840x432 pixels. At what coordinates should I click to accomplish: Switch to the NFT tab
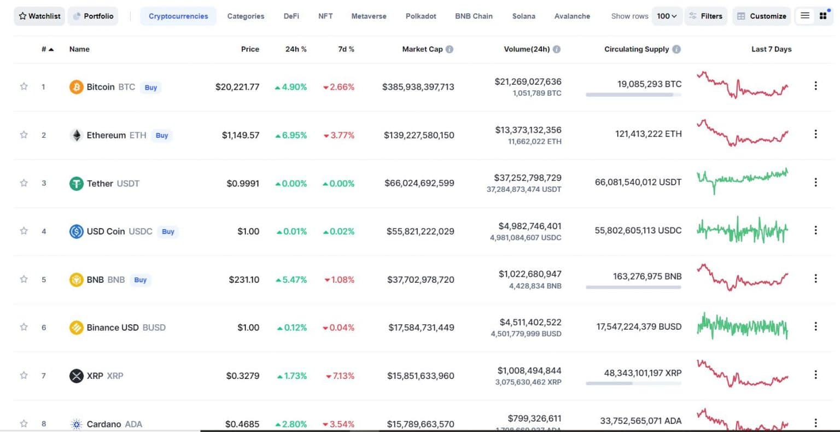325,16
